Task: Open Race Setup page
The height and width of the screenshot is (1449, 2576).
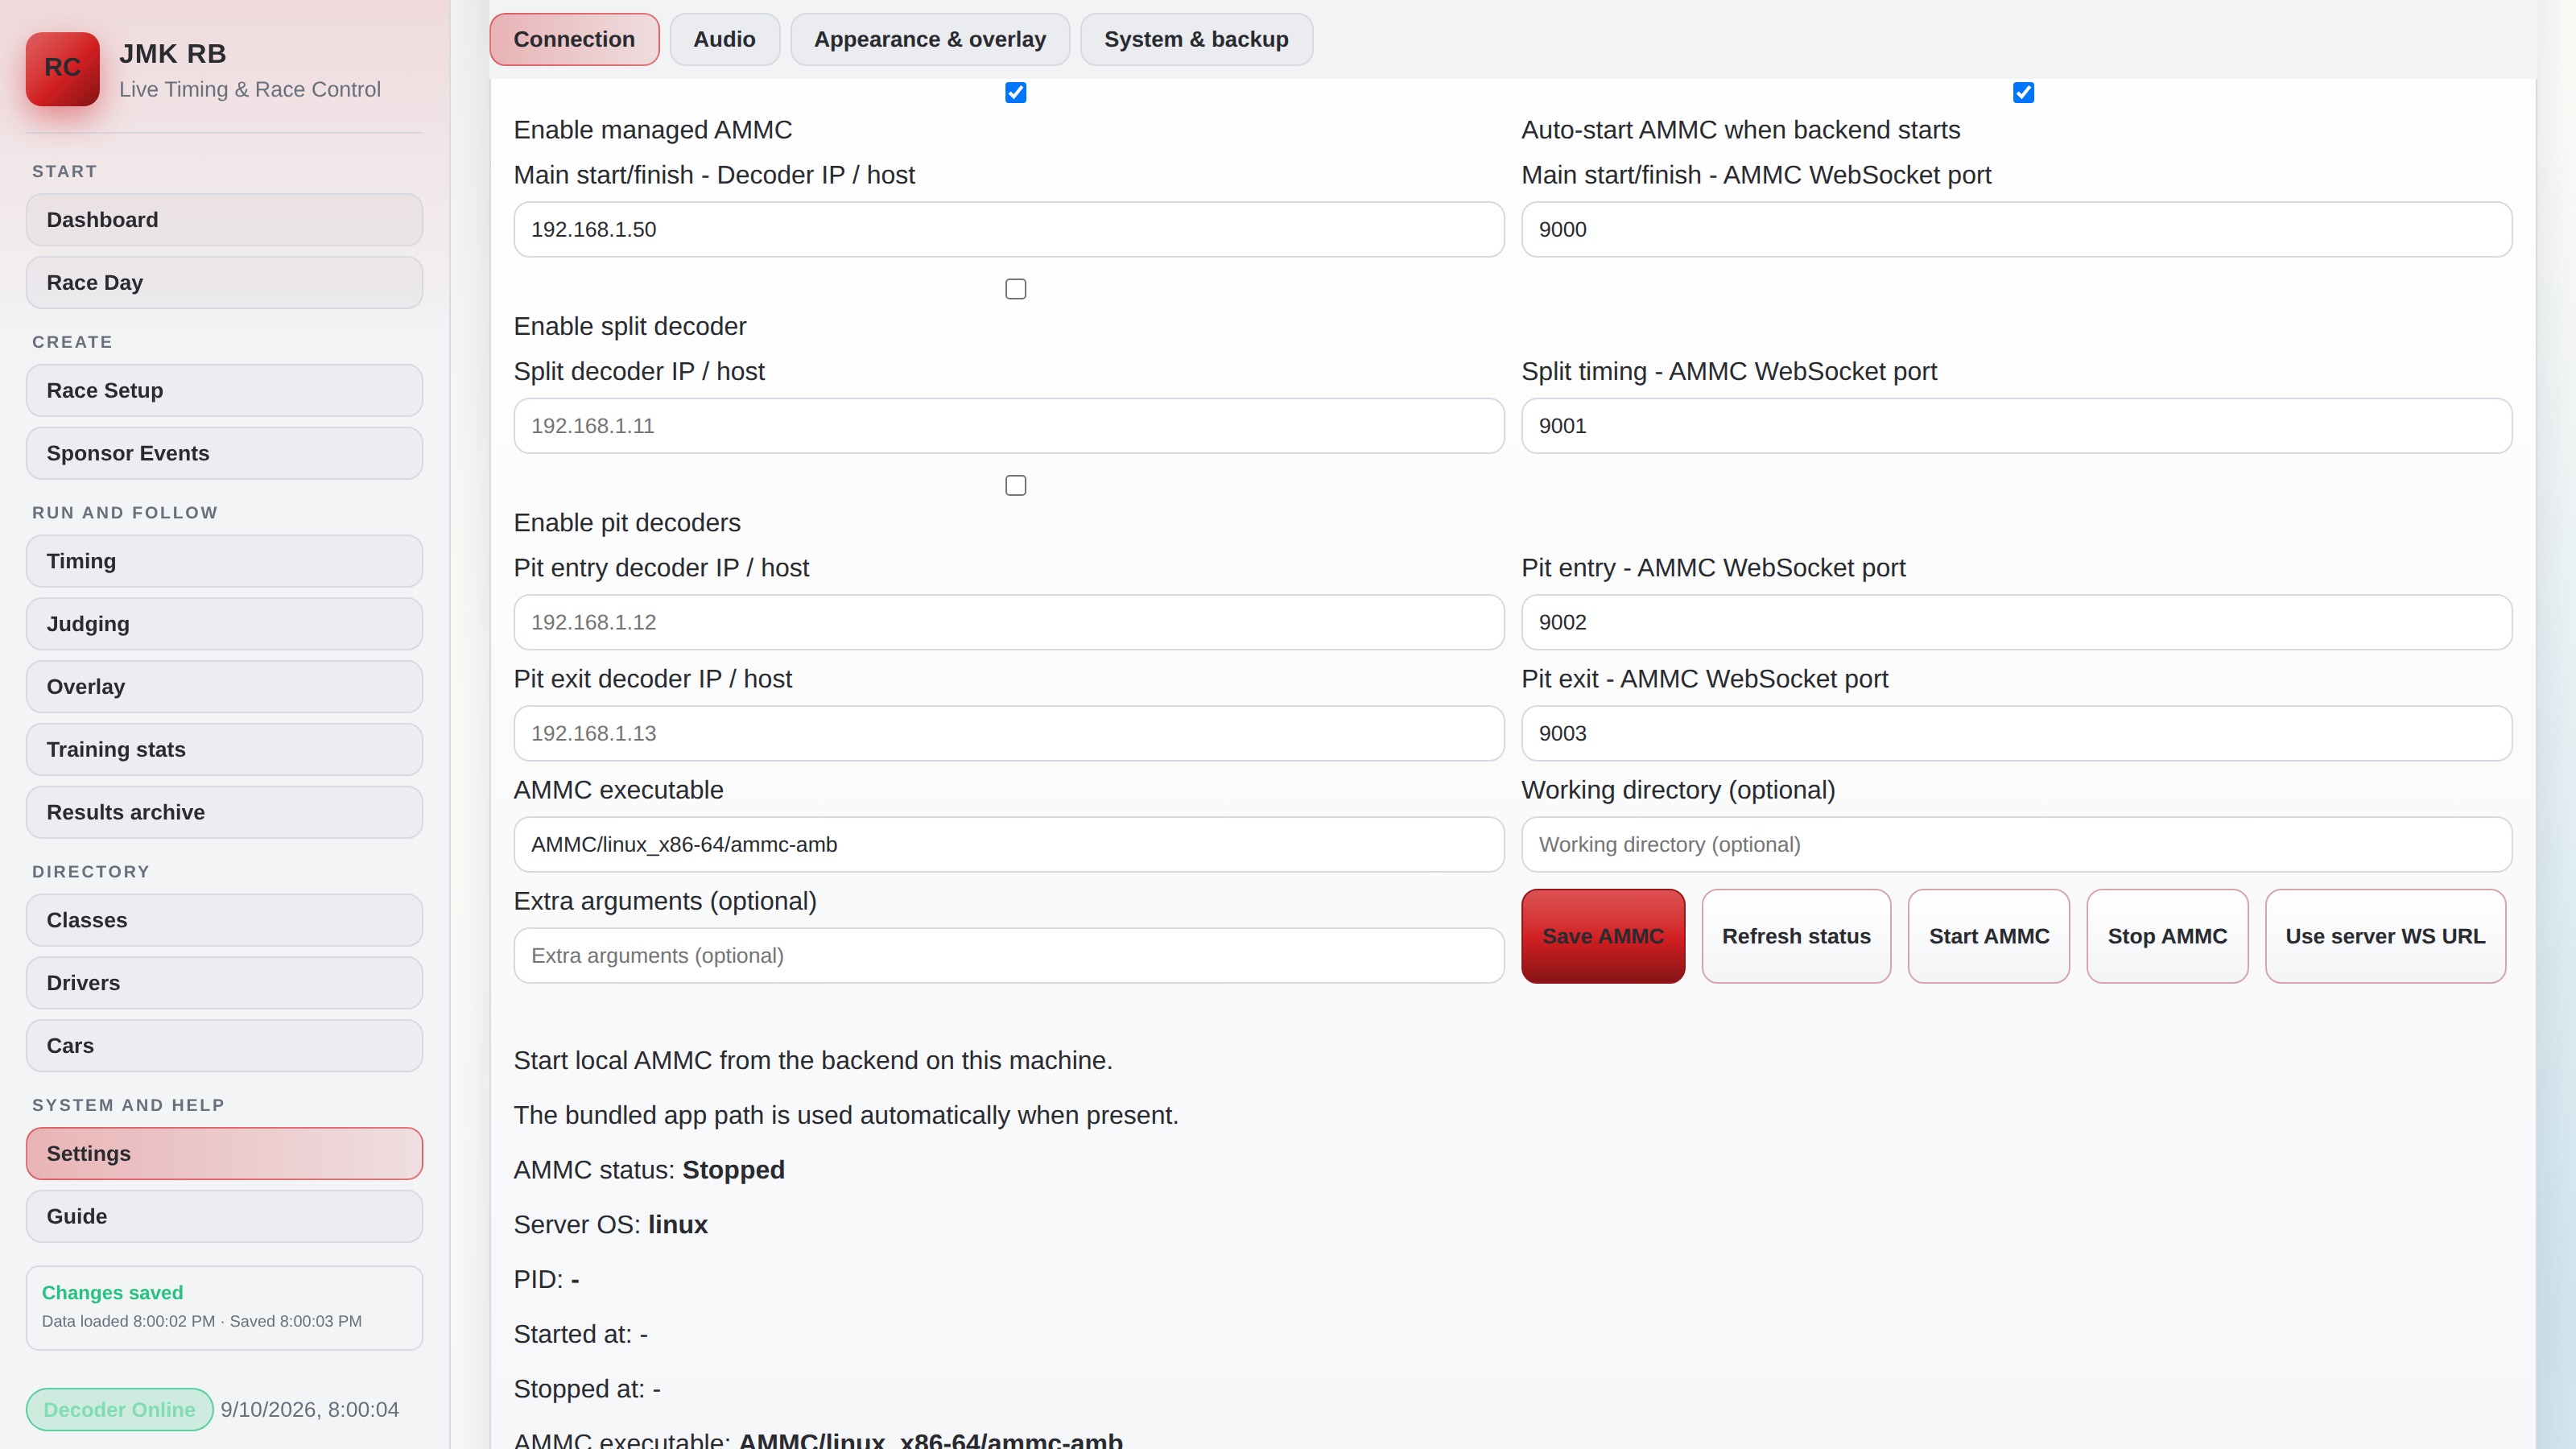Action: (x=224, y=390)
